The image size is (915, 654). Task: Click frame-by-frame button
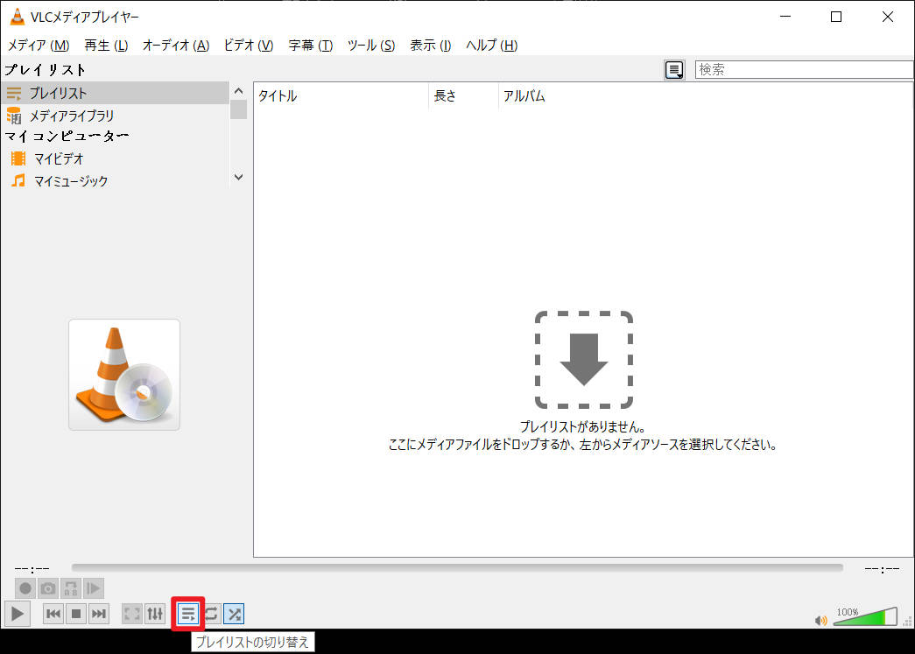(x=94, y=588)
